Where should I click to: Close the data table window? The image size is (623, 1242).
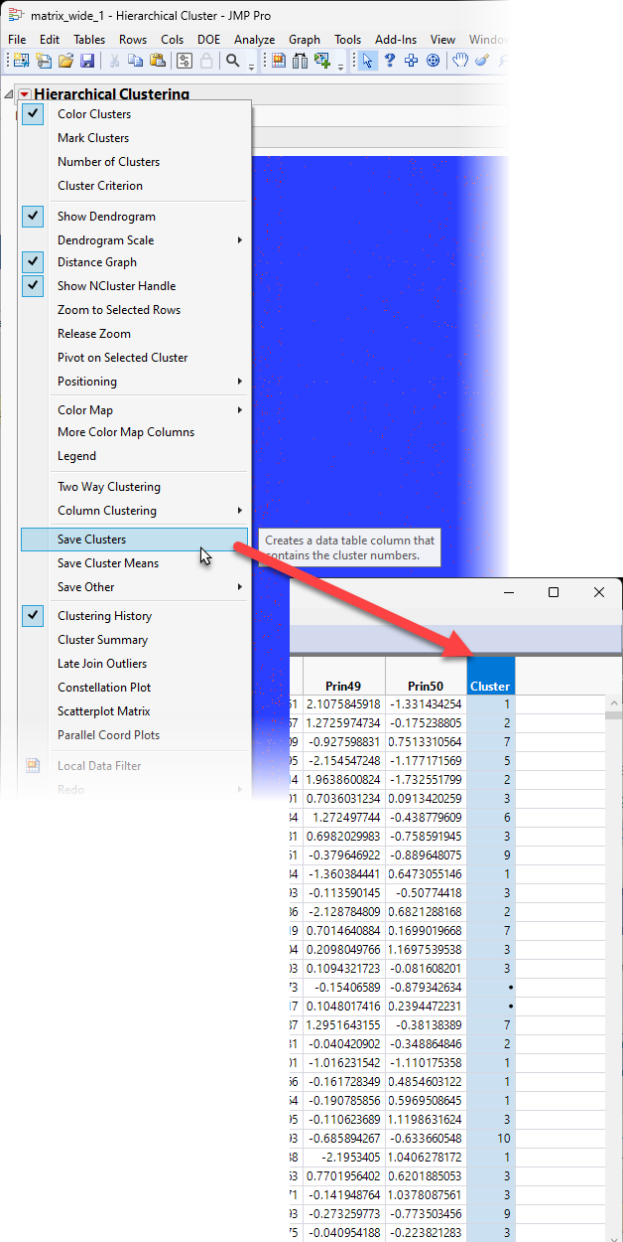tap(599, 592)
